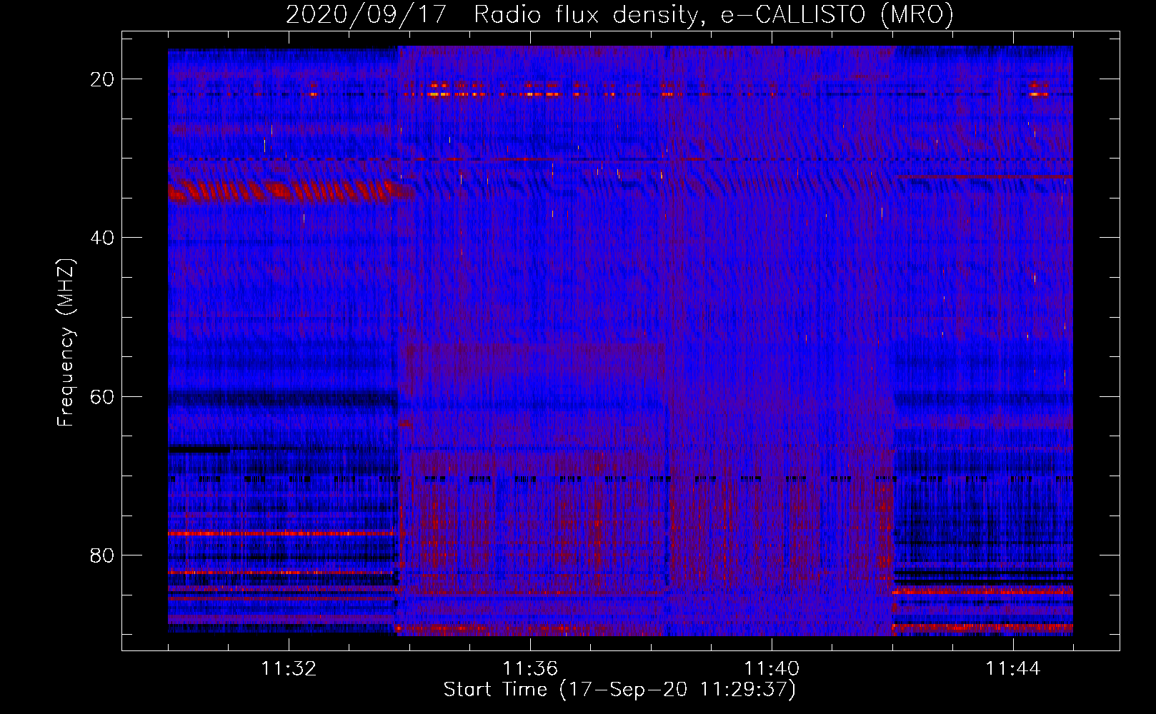Select the Frequency (MHZ) axis label
1156x714 pixels.
pyautogui.click(x=66, y=343)
